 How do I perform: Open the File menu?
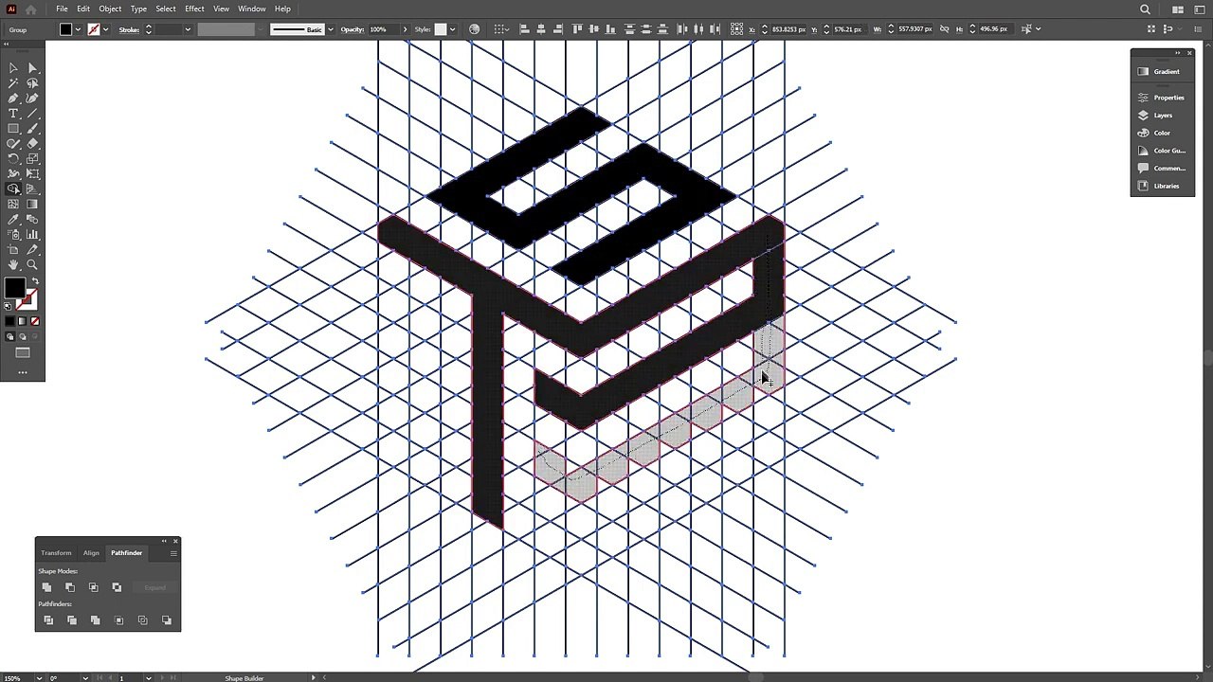[x=62, y=9]
